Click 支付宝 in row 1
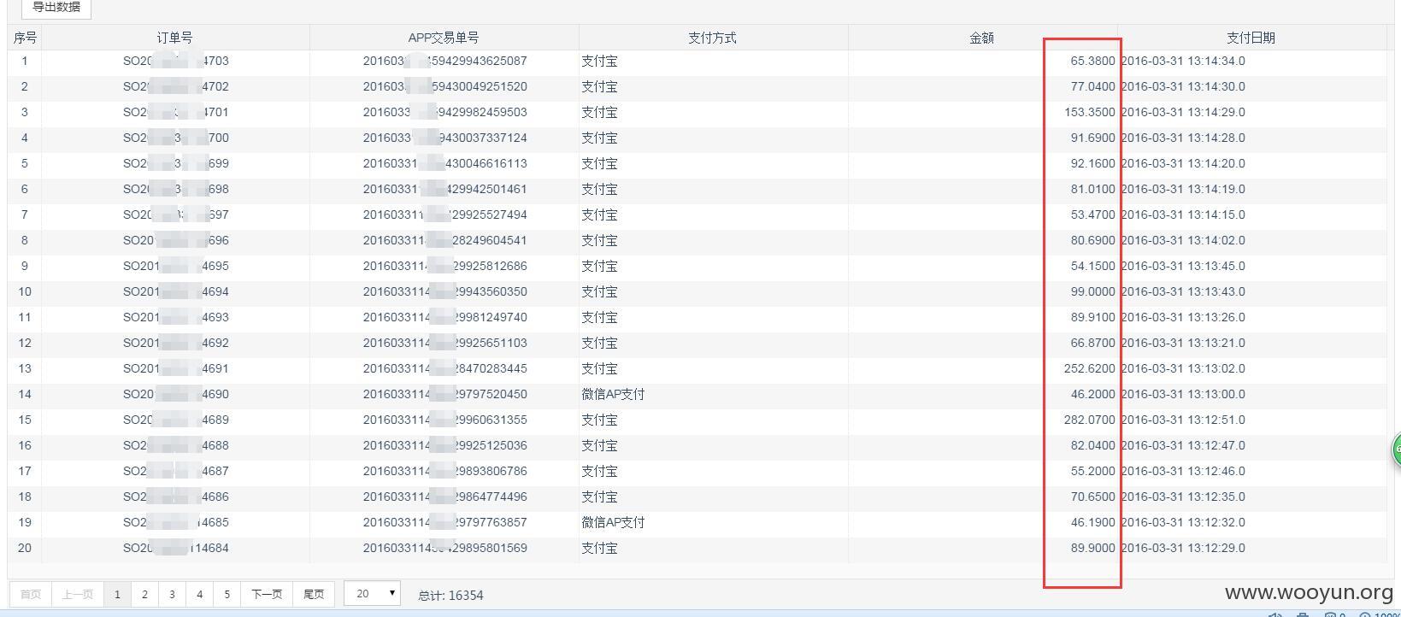 point(599,61)
